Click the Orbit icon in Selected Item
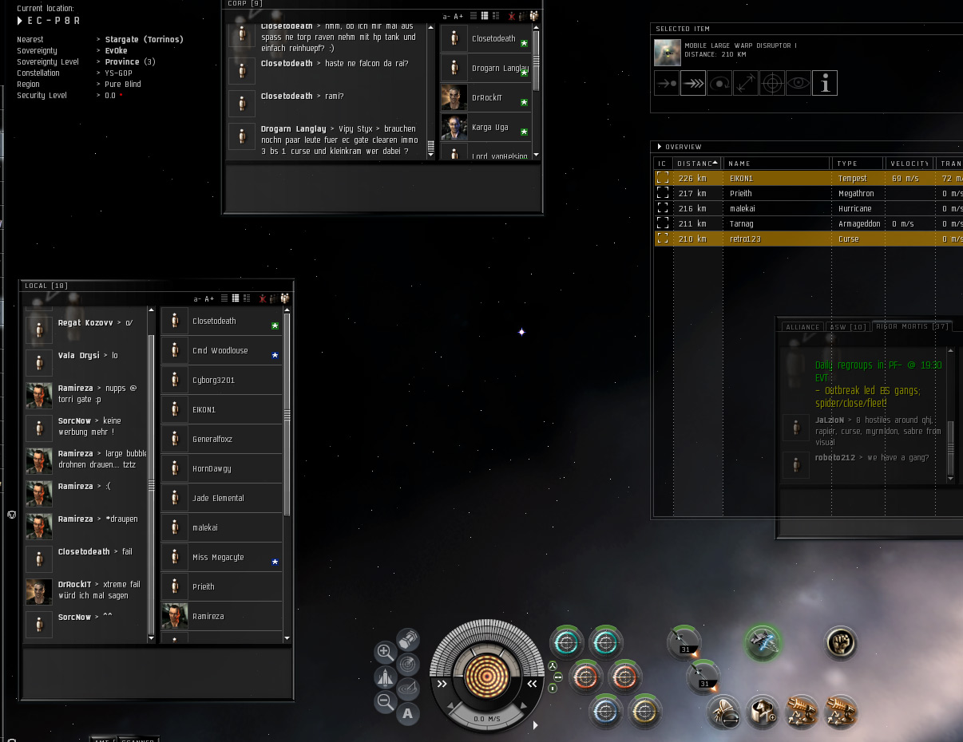Image resolution: width=963 pixels, height=742 pixels. [719, 83]
